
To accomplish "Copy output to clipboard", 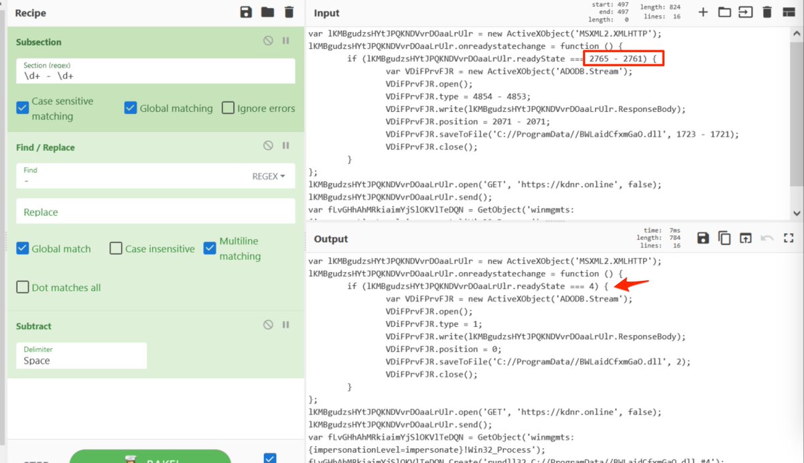I will click(724, 238).
